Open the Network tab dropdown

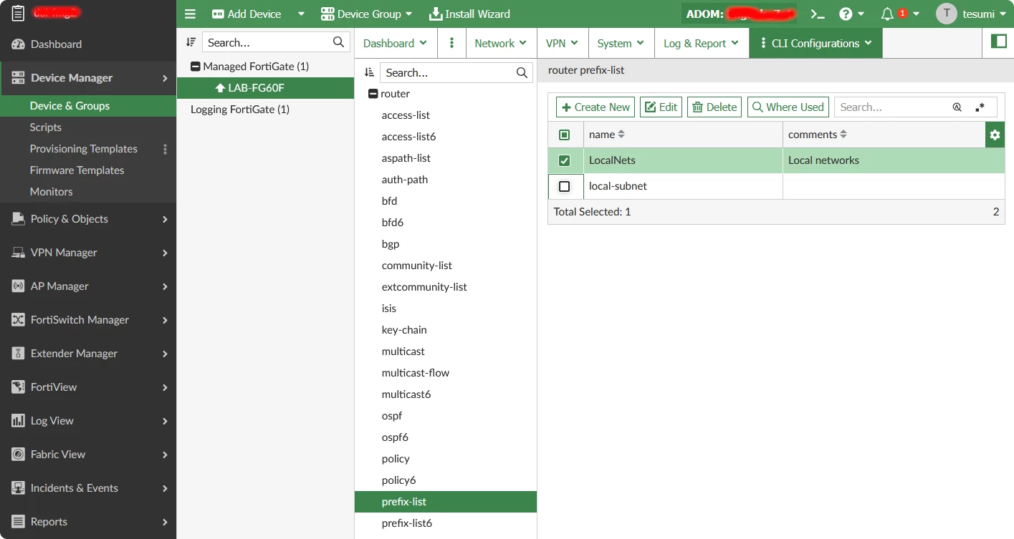pos(501,43)
